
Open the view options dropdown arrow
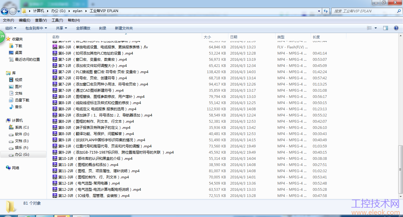[x=376, y=28]
